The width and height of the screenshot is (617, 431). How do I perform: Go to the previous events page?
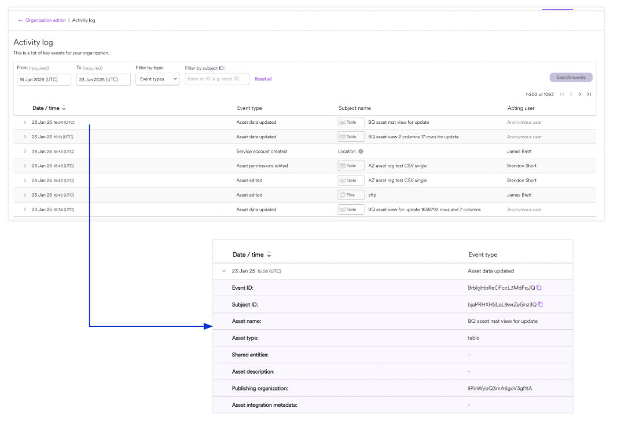(571, 94)
